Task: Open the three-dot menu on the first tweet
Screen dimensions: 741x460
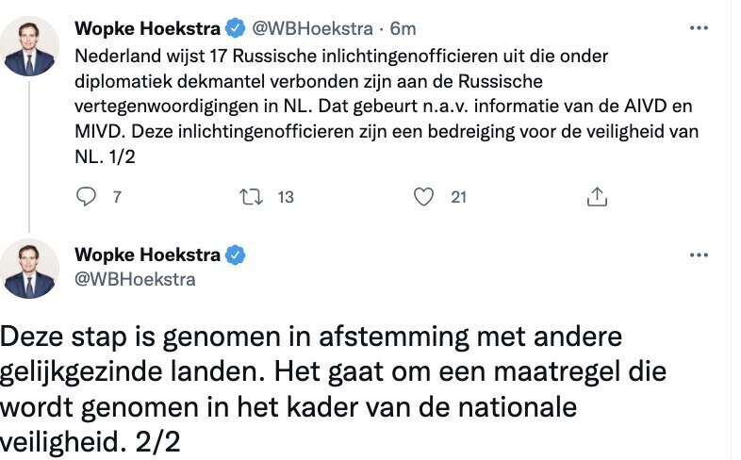Action: coord(699,28)
